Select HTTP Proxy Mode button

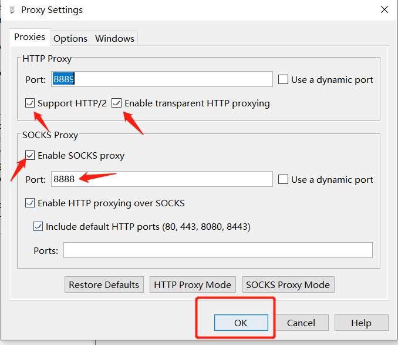click(193, 285)
